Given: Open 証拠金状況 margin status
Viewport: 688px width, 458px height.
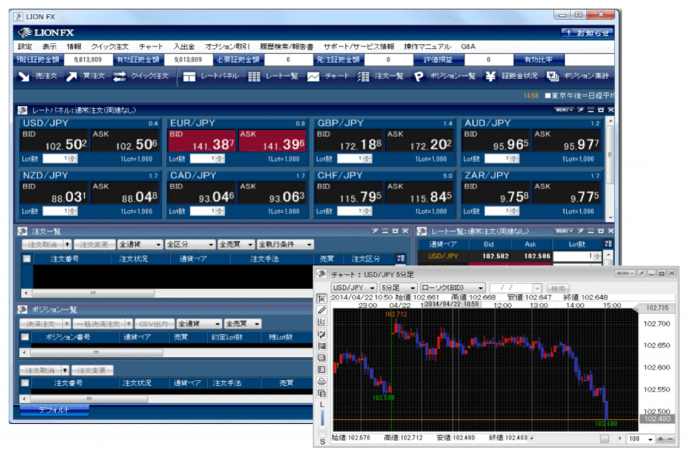Looking at the screenshot, I should coord(511,76).
